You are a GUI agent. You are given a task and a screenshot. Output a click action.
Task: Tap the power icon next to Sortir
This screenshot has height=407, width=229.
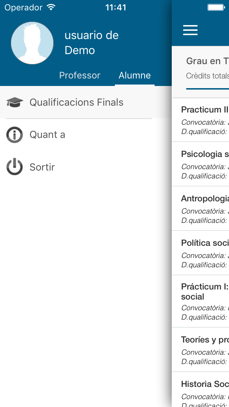pyautogui.click(x=15, y=167)
